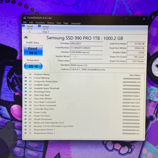The height and width of the screenshot is (158, 158).
Task: Click the blue status dot for Temperature Sensor 1
Action: tap(25, 130)
